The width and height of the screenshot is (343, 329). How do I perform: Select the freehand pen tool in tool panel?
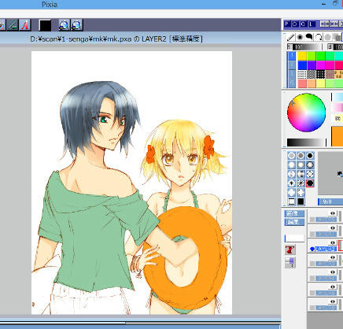tap(291, 37)
